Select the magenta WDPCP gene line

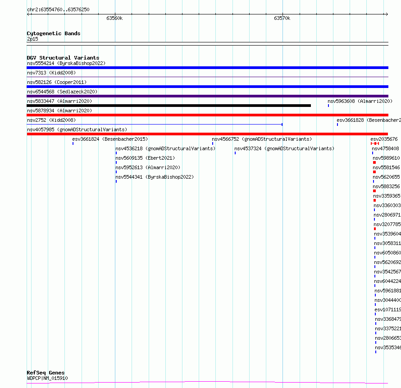point(207,383)
